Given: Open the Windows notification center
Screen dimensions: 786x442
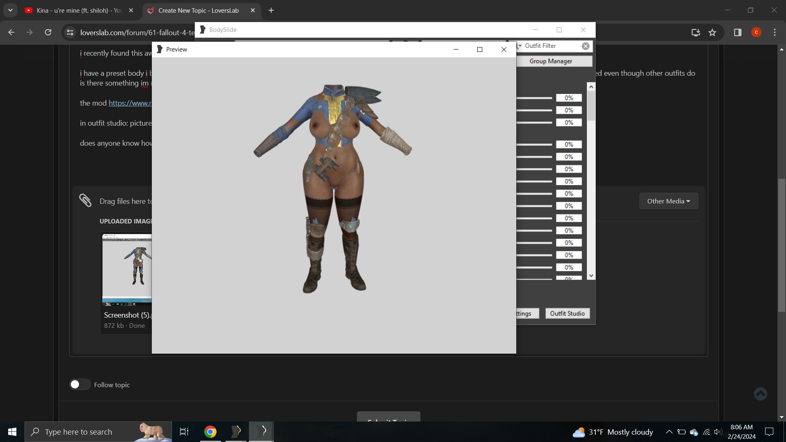Looking at the screenshot, I should pos(769,432).
